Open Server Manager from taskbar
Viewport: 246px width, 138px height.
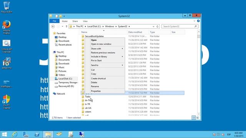click(x=26, y=135)
